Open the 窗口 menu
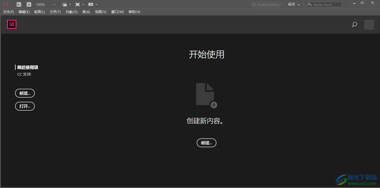The width and height of the screenshot is (380, 188). (x=117, y=12)
